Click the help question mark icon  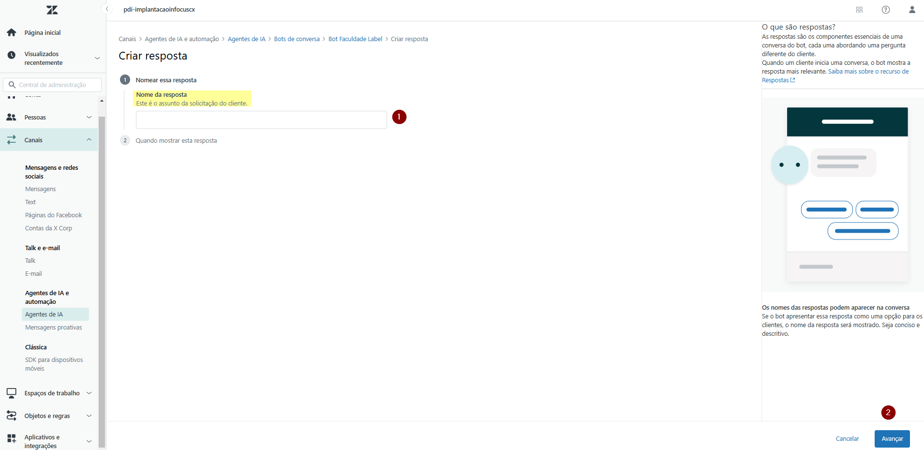(885, 10)
